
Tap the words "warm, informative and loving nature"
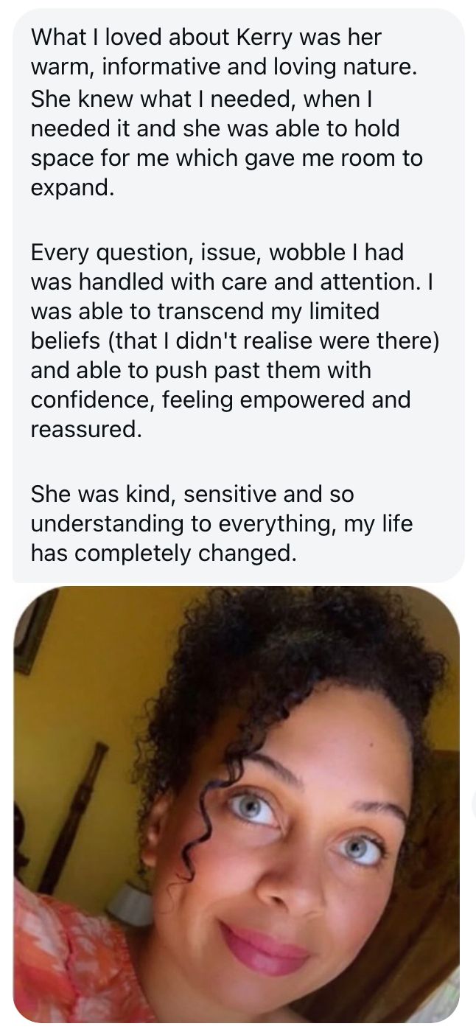[224, 67]
